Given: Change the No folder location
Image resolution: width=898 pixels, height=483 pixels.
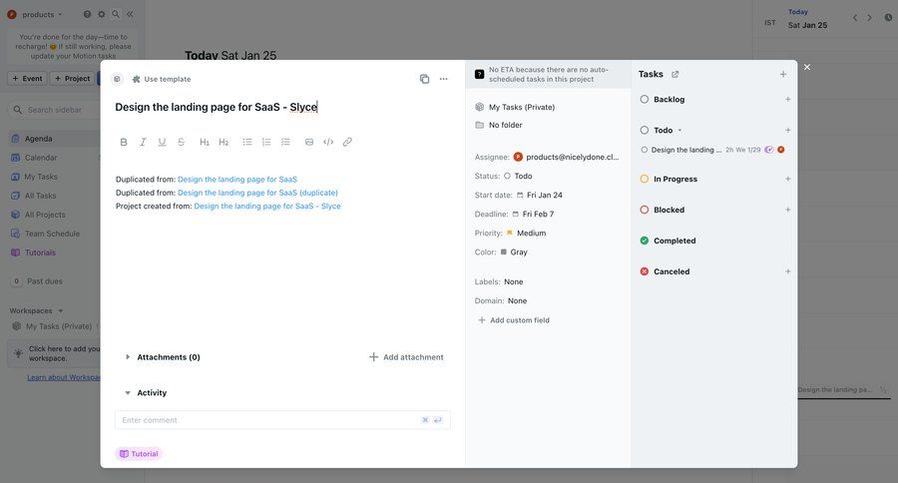Looking at the screenshot, I should [499, 125].
